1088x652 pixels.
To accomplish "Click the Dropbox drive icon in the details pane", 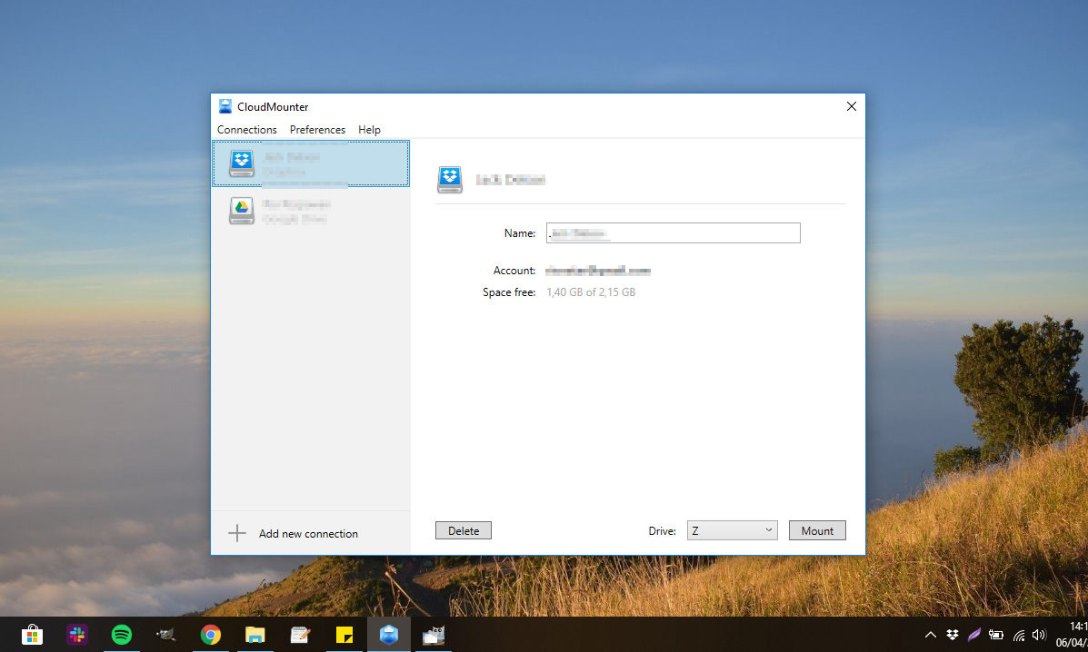I will [449, 179].
